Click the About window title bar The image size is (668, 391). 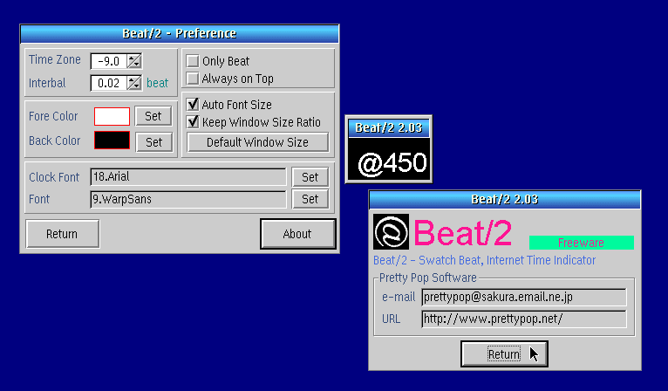(505, 200)
